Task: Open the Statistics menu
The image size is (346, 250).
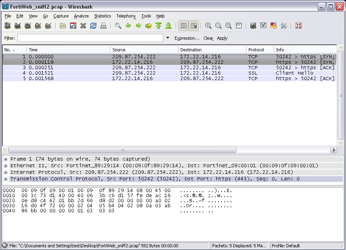Action: [x=102, y=16]
